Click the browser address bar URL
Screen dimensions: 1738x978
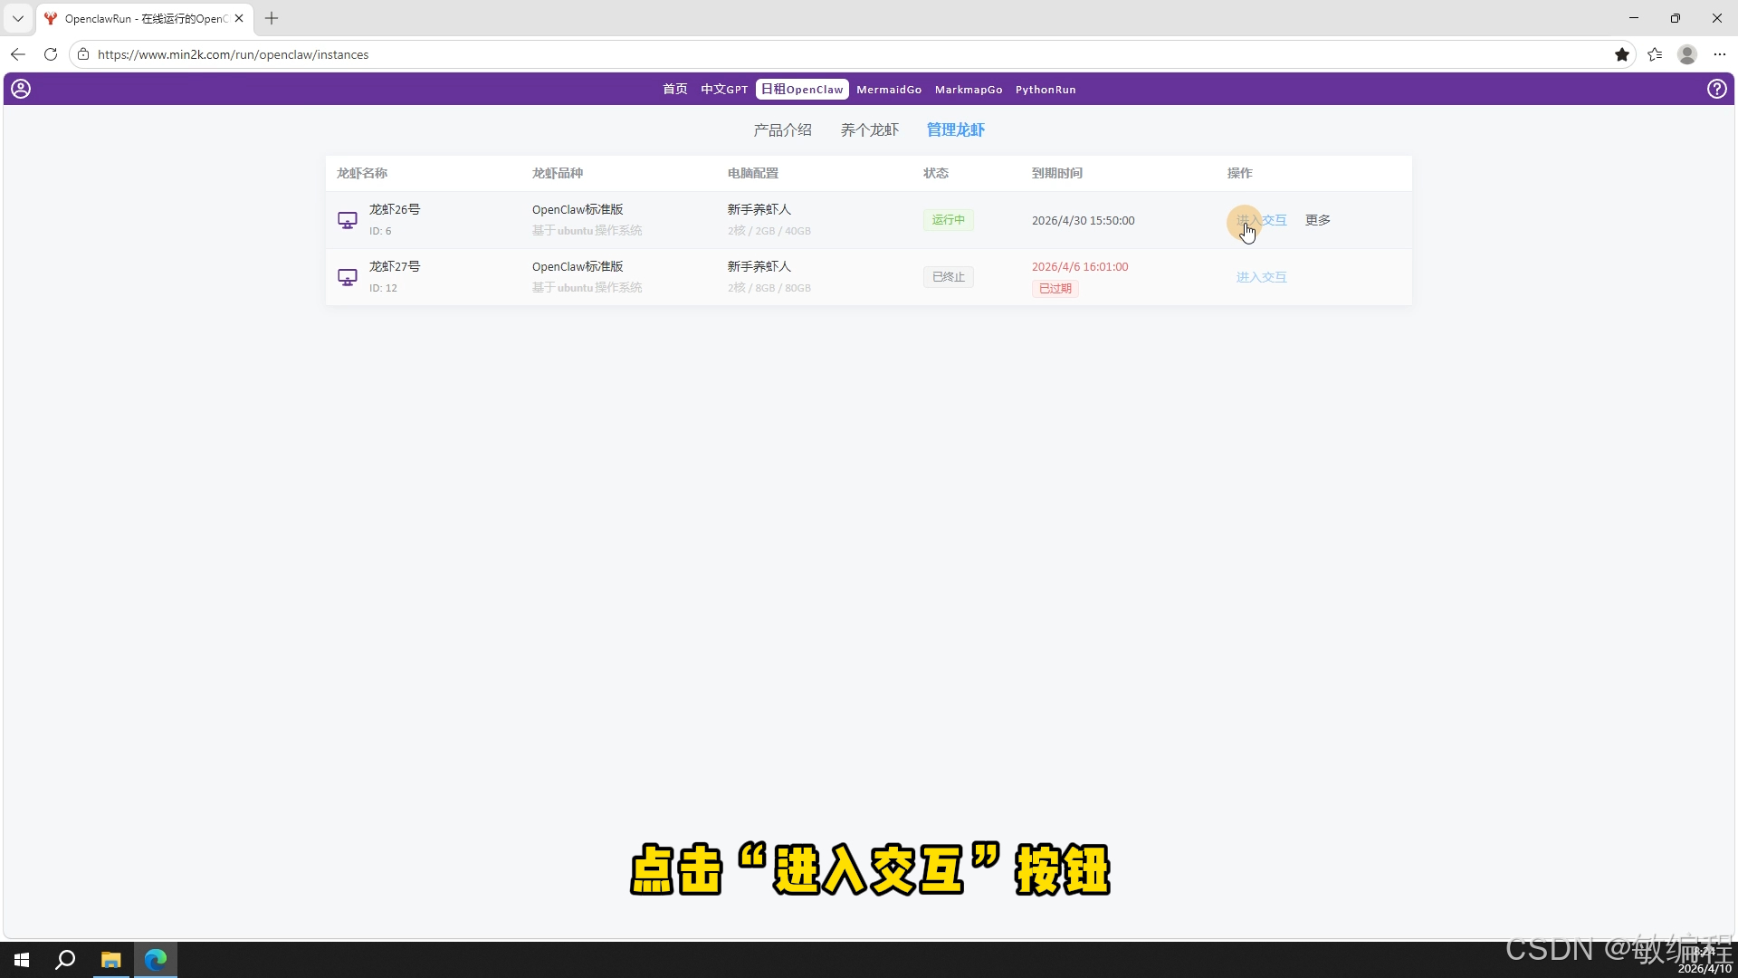[x=234, y=54]
